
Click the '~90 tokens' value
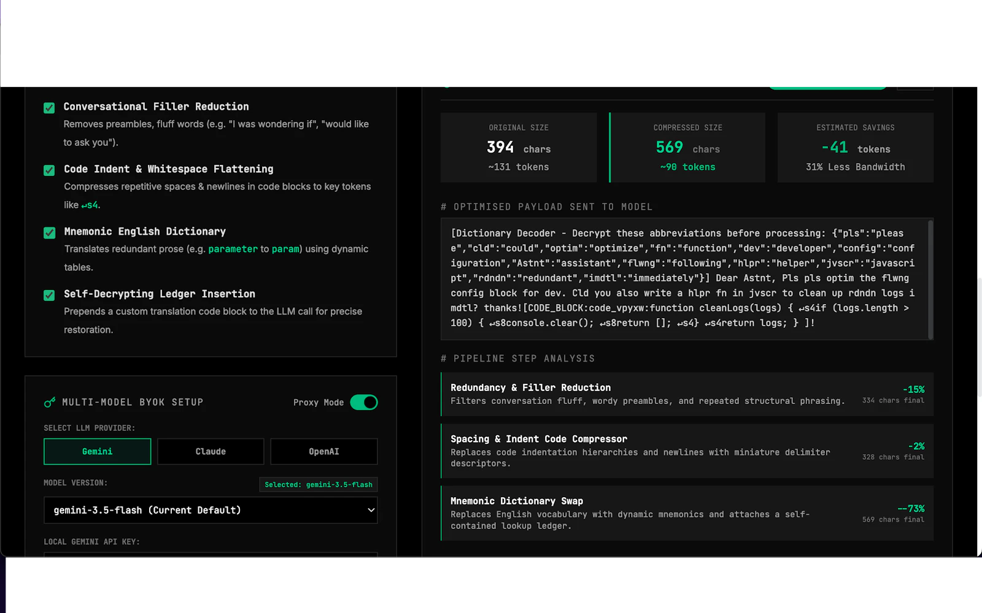point(687,167)
